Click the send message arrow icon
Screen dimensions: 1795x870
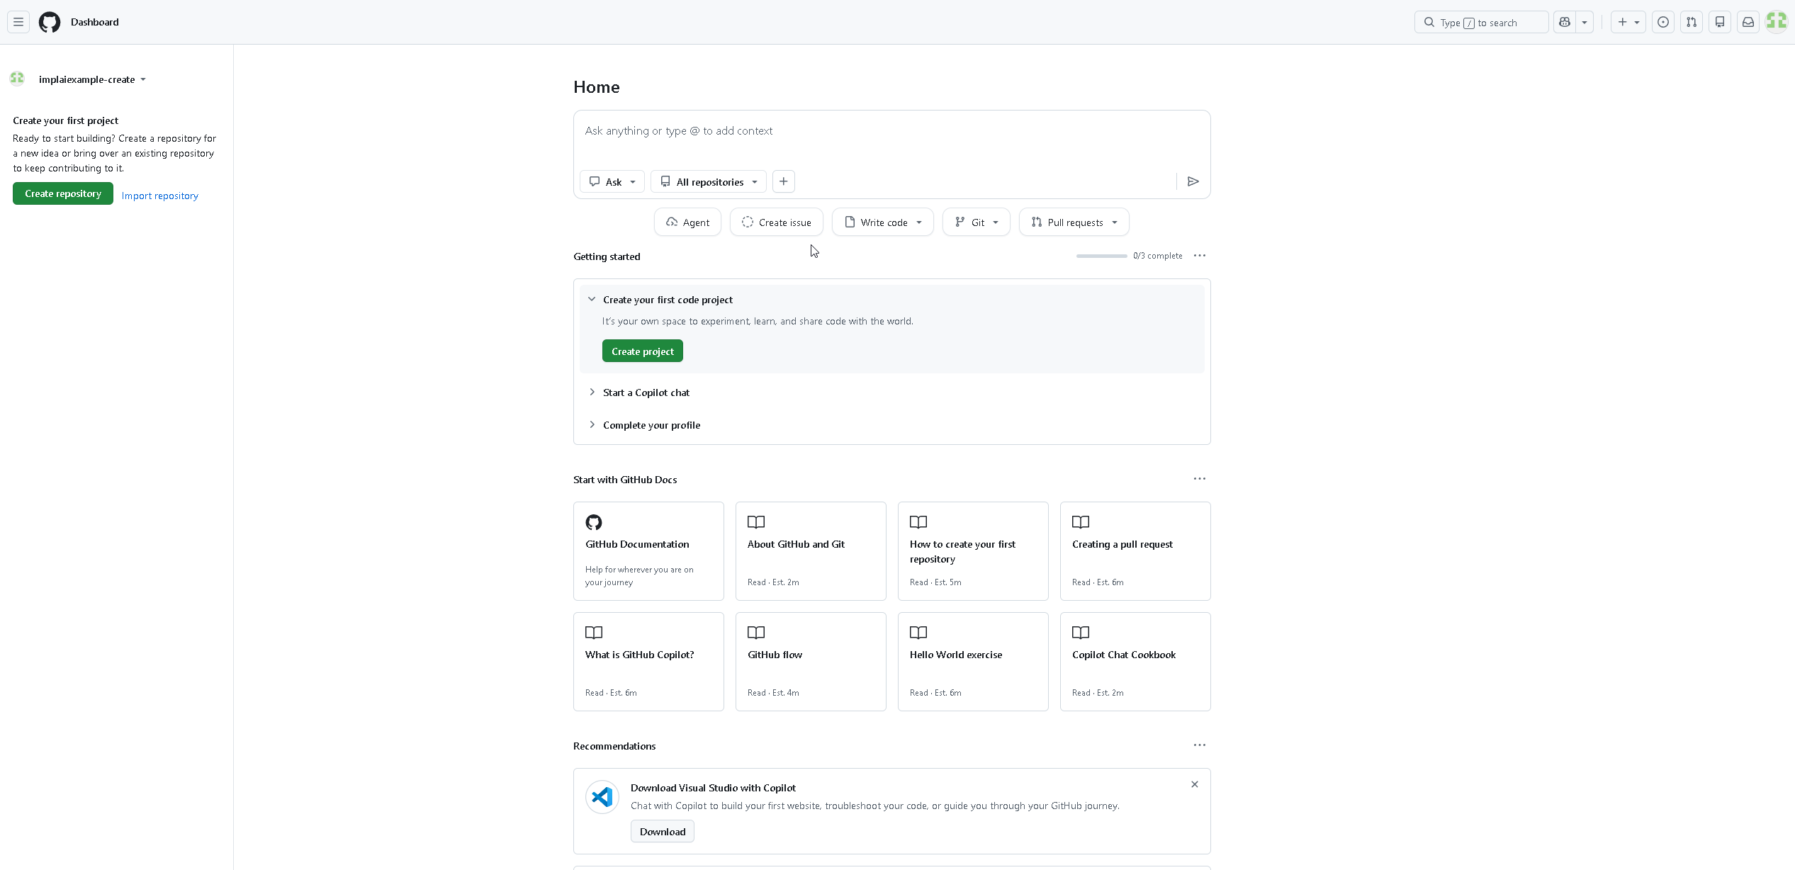point(1193,181)
